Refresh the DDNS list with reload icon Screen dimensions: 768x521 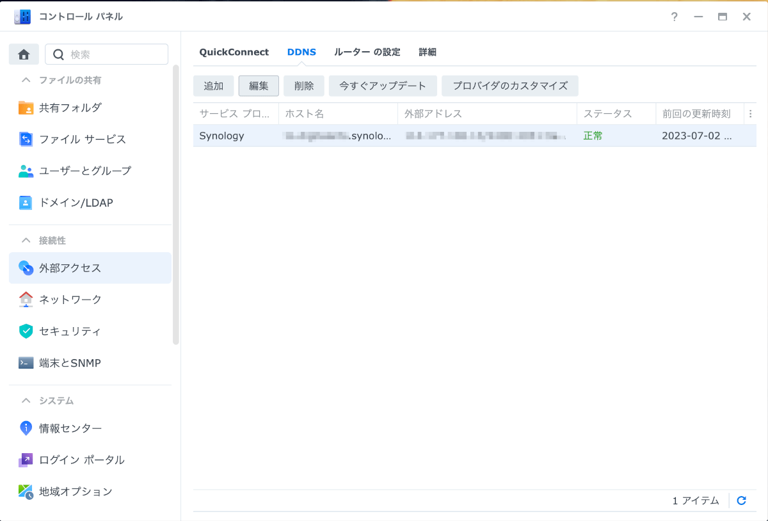742,501
